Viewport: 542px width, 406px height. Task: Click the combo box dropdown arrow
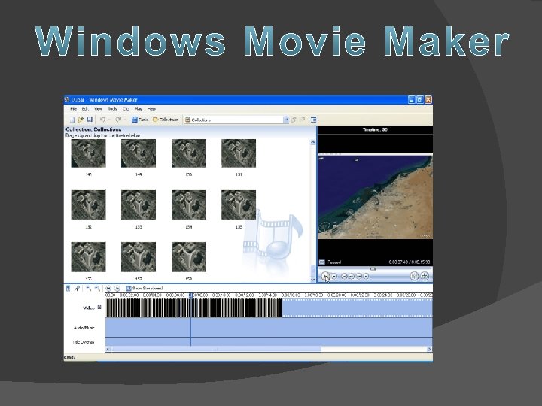click(286, 120)
